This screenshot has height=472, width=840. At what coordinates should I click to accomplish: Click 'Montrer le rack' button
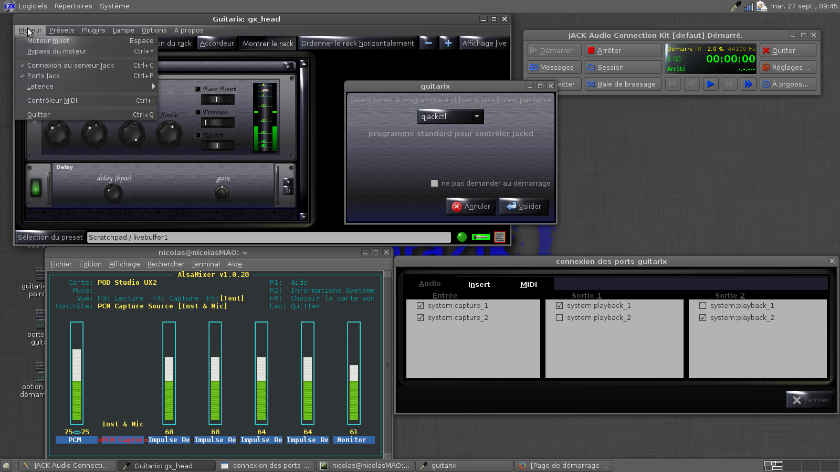tap(268, 44)
